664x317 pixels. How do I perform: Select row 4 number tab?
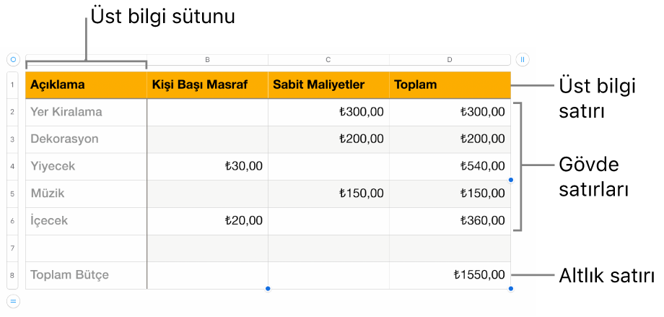(12, 167)
